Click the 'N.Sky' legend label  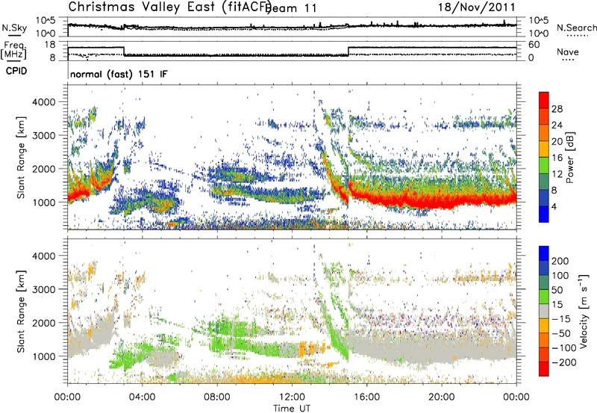(14, 28)
